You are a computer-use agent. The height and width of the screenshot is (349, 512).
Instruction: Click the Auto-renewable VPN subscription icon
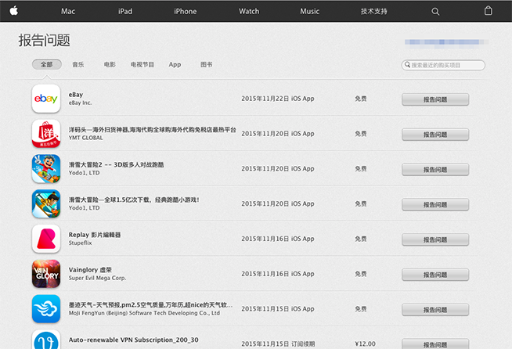point(46,340)
